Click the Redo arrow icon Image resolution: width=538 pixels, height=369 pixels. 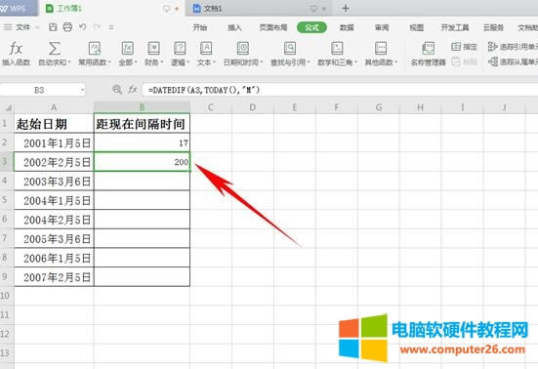pyautogui.click(x=97, y=26)
